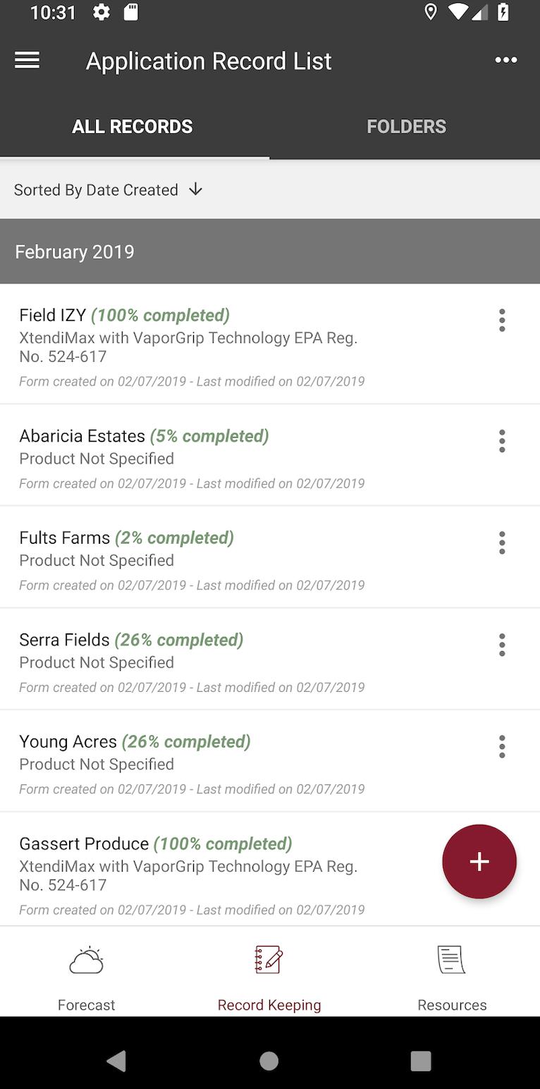Image resolution: width=540 pixels, height=1089 pixels.
Task: Switch to the ALL RECORDS tab
Action: 133,127
